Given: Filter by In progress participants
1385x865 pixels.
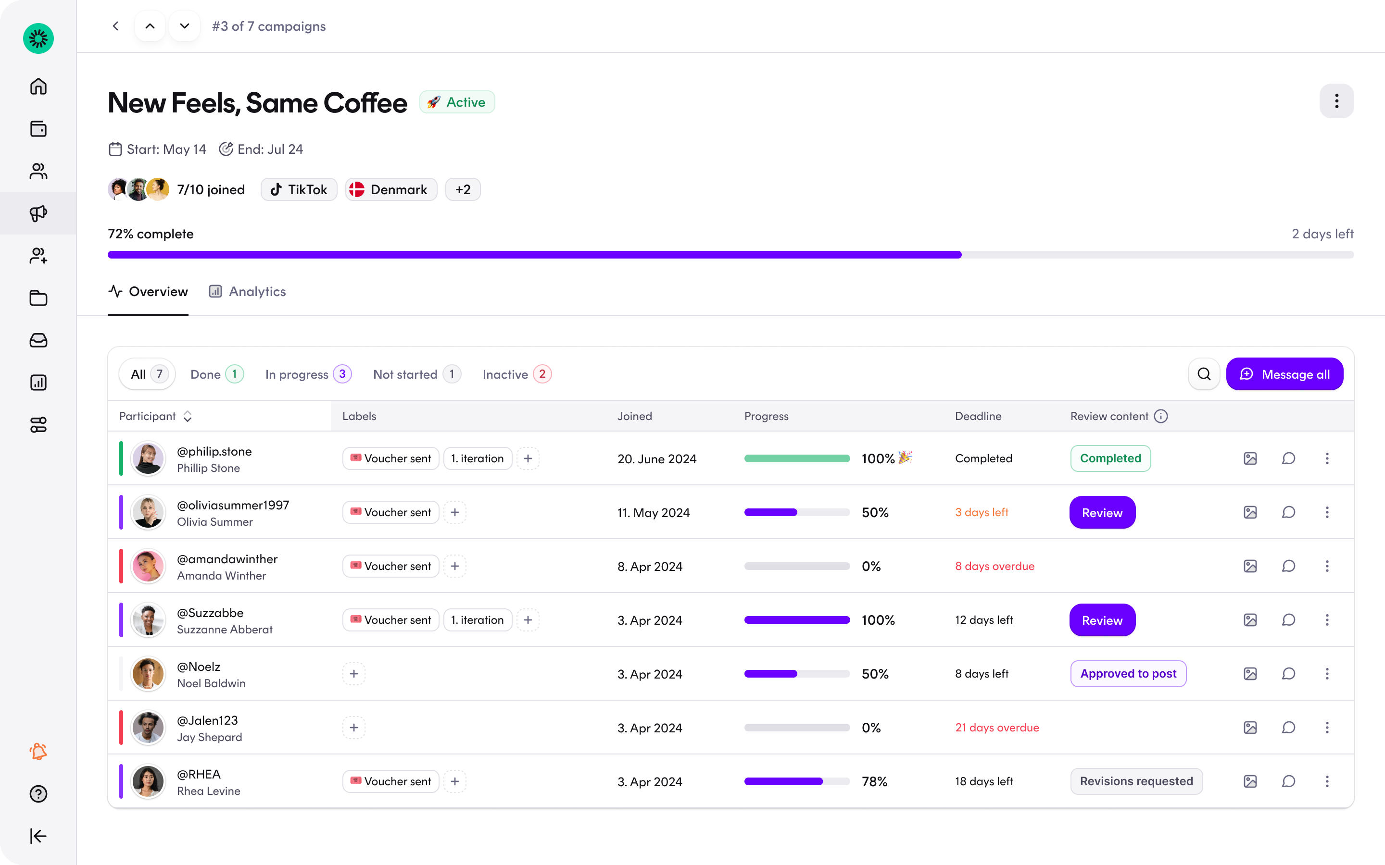Looking at the screenshot, I should tap(308, 374).
